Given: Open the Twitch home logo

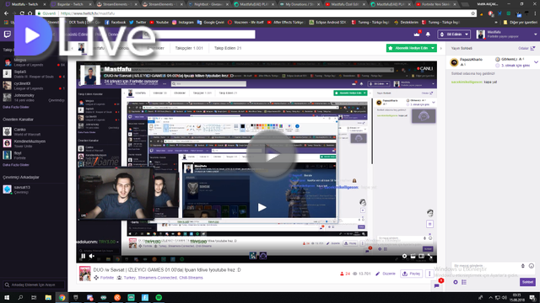Looking at the screenshot, I should (x=8, y=34).
